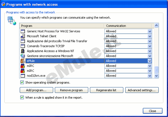This screenshot has width=168, height=117.
Task: Click the list scrollbar thumb
Action: coord(156,70)
